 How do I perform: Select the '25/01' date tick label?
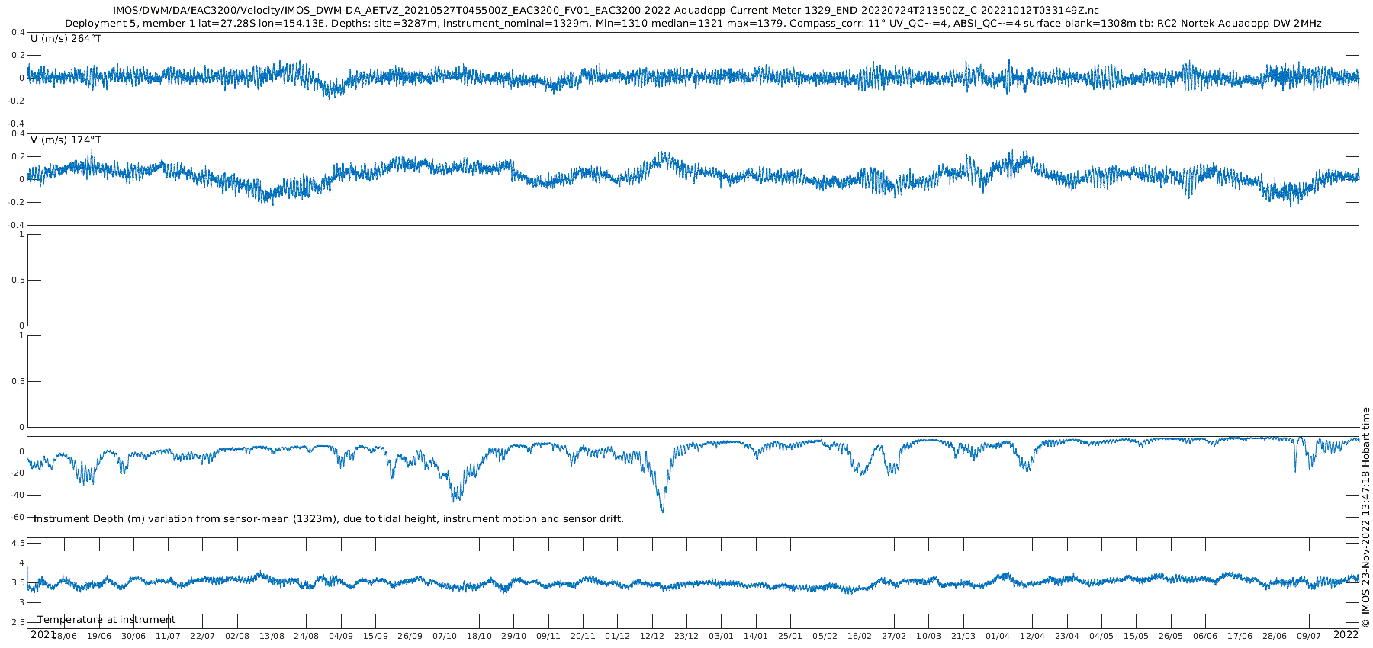790,636
